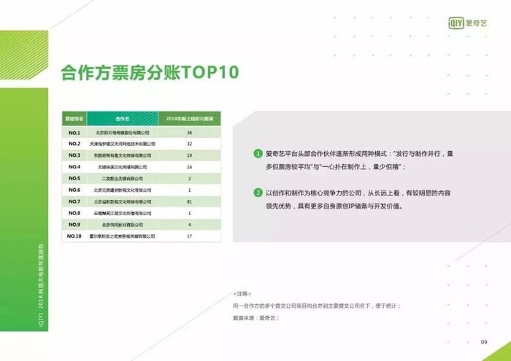The image size is (511, 361).
Task: Click the line starting '爱奇艺平台头部合作伙伴'
Action: tap(359, 154)
